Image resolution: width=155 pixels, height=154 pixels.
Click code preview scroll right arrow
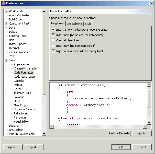point(145,127)
